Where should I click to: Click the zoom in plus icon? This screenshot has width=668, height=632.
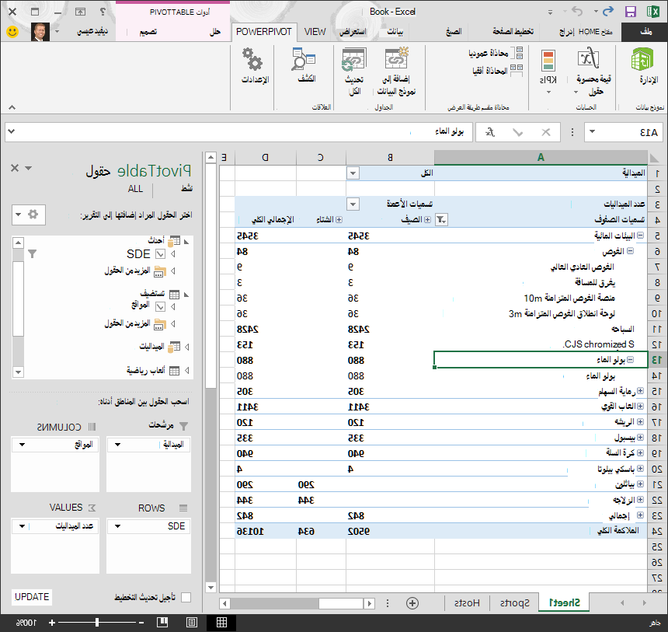pyautogui.click(x=51, y=623)
